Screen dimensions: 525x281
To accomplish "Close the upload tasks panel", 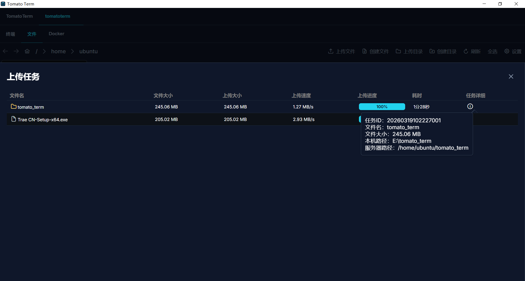I will 511,76.
